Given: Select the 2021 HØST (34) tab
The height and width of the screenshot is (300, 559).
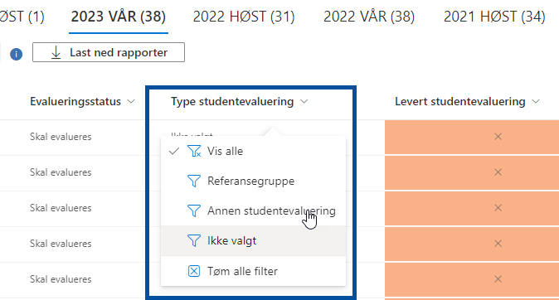Looking at the screenshot, I should coord(494,17).
